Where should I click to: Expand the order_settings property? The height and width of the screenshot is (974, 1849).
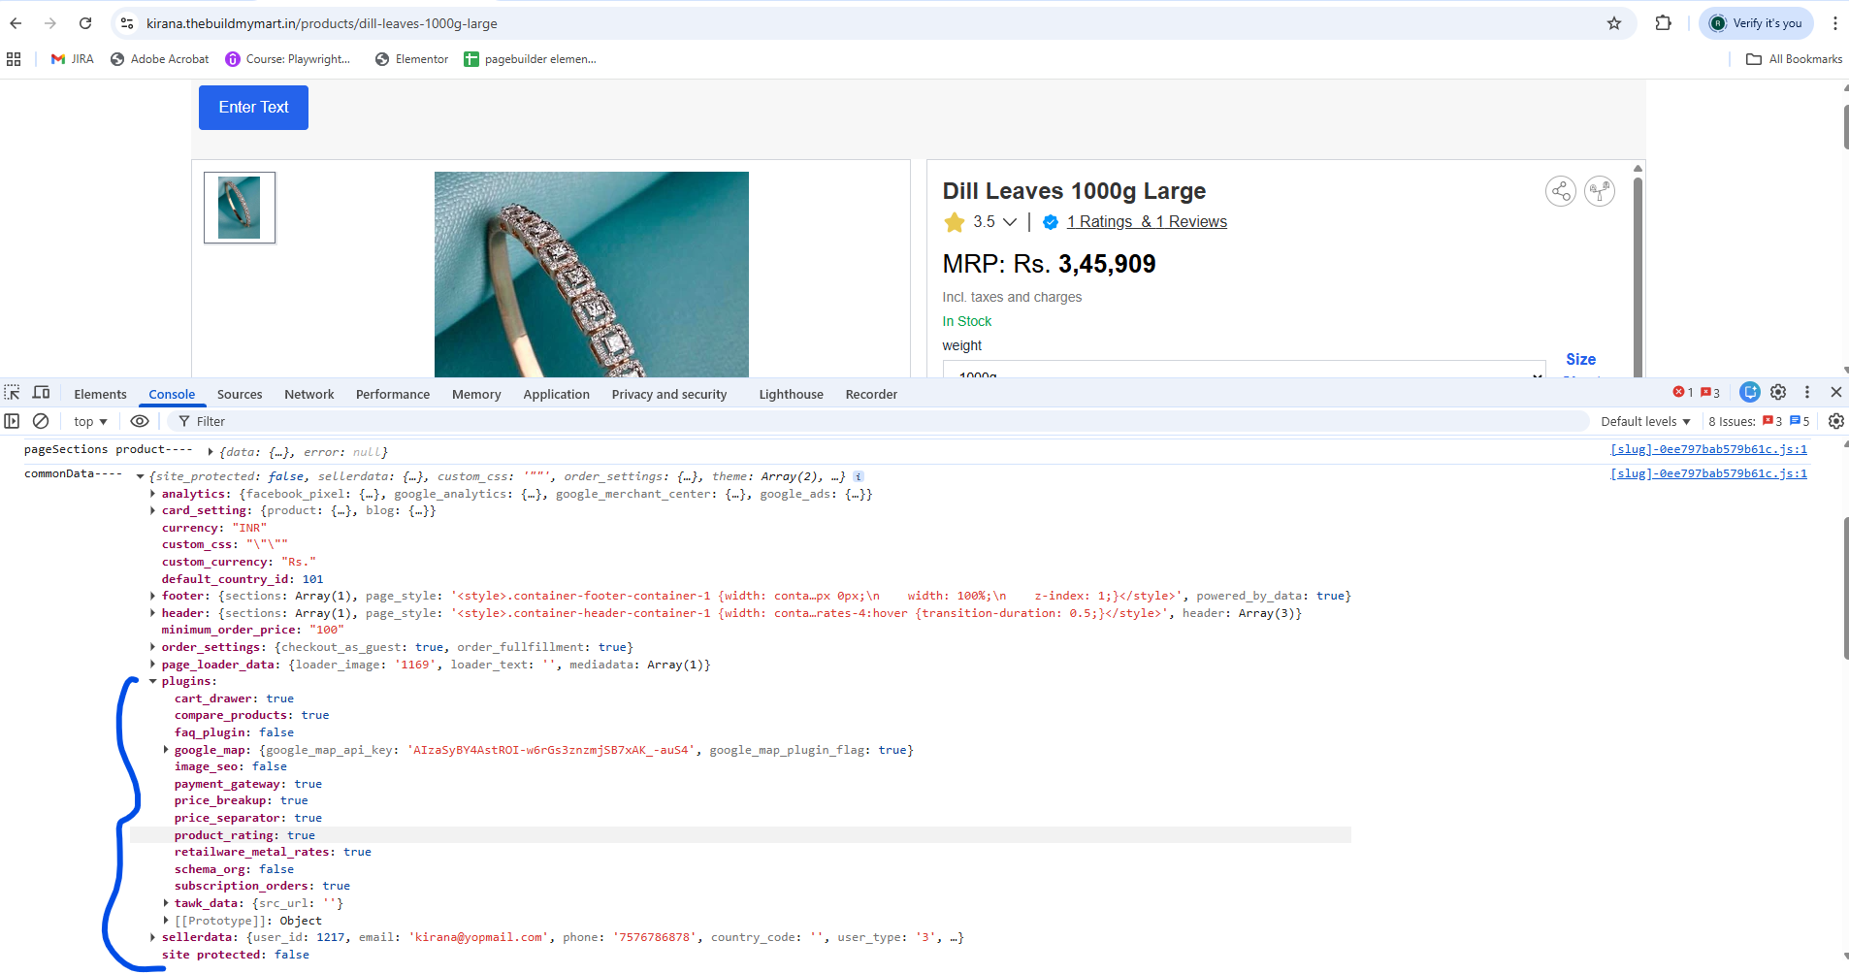coord(153,647)
